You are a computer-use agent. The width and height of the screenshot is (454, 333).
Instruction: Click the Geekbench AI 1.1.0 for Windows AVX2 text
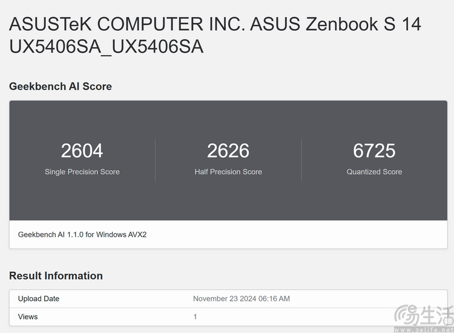82,234
